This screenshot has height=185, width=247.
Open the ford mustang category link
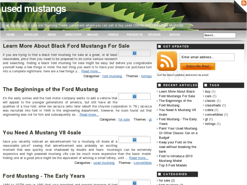click(x=112, y=76)
